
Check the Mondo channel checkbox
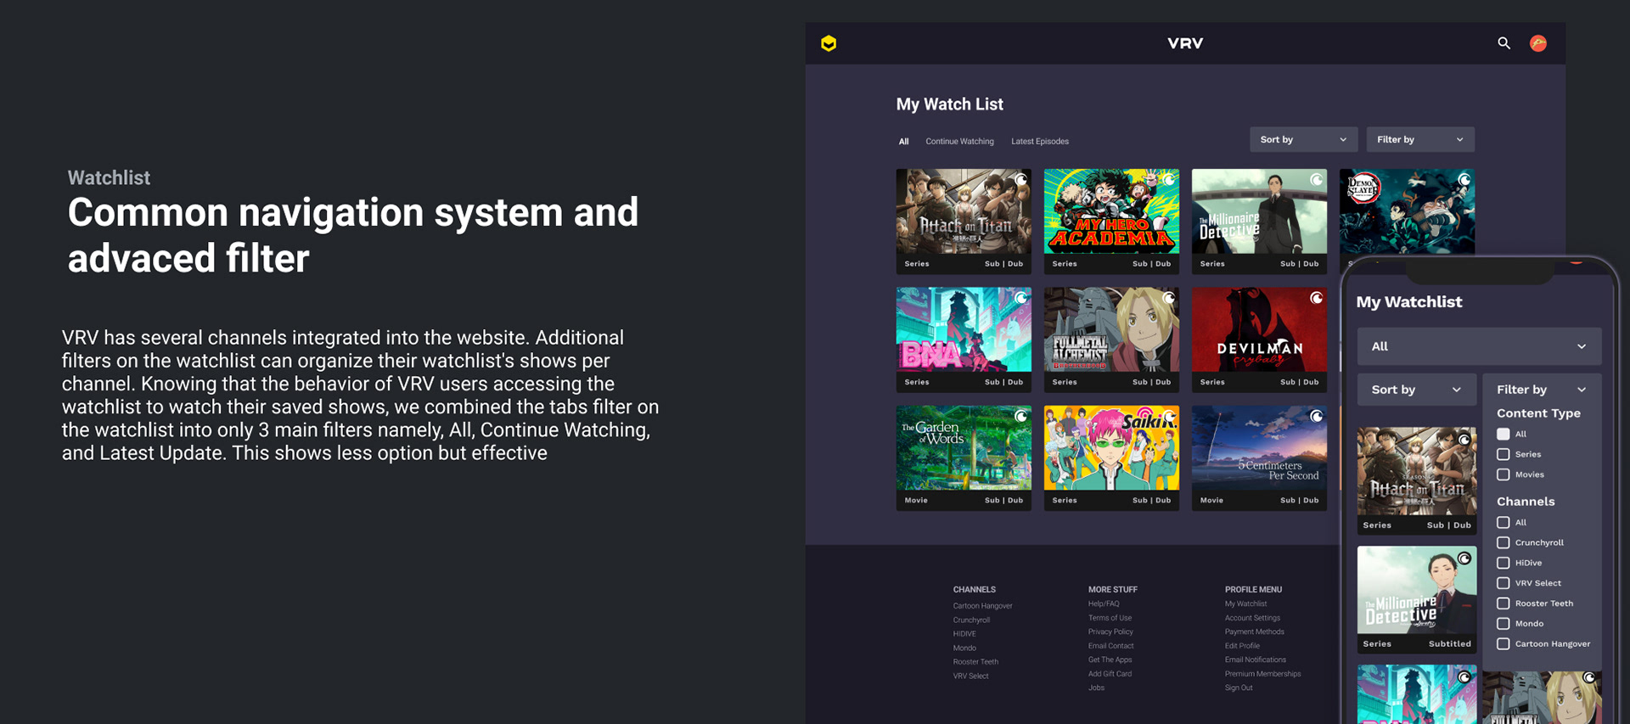click(x=1504, y=623)
